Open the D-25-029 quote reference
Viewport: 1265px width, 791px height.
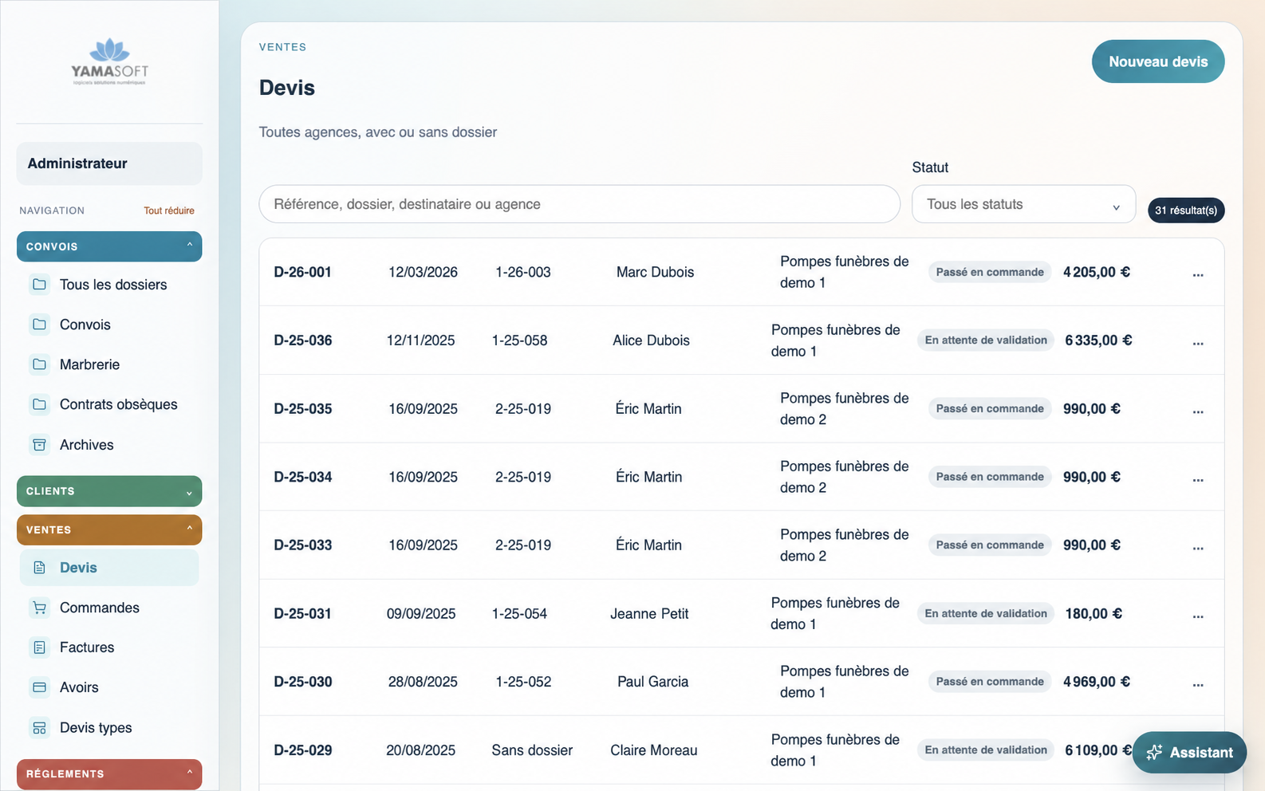tap(303, 750)
